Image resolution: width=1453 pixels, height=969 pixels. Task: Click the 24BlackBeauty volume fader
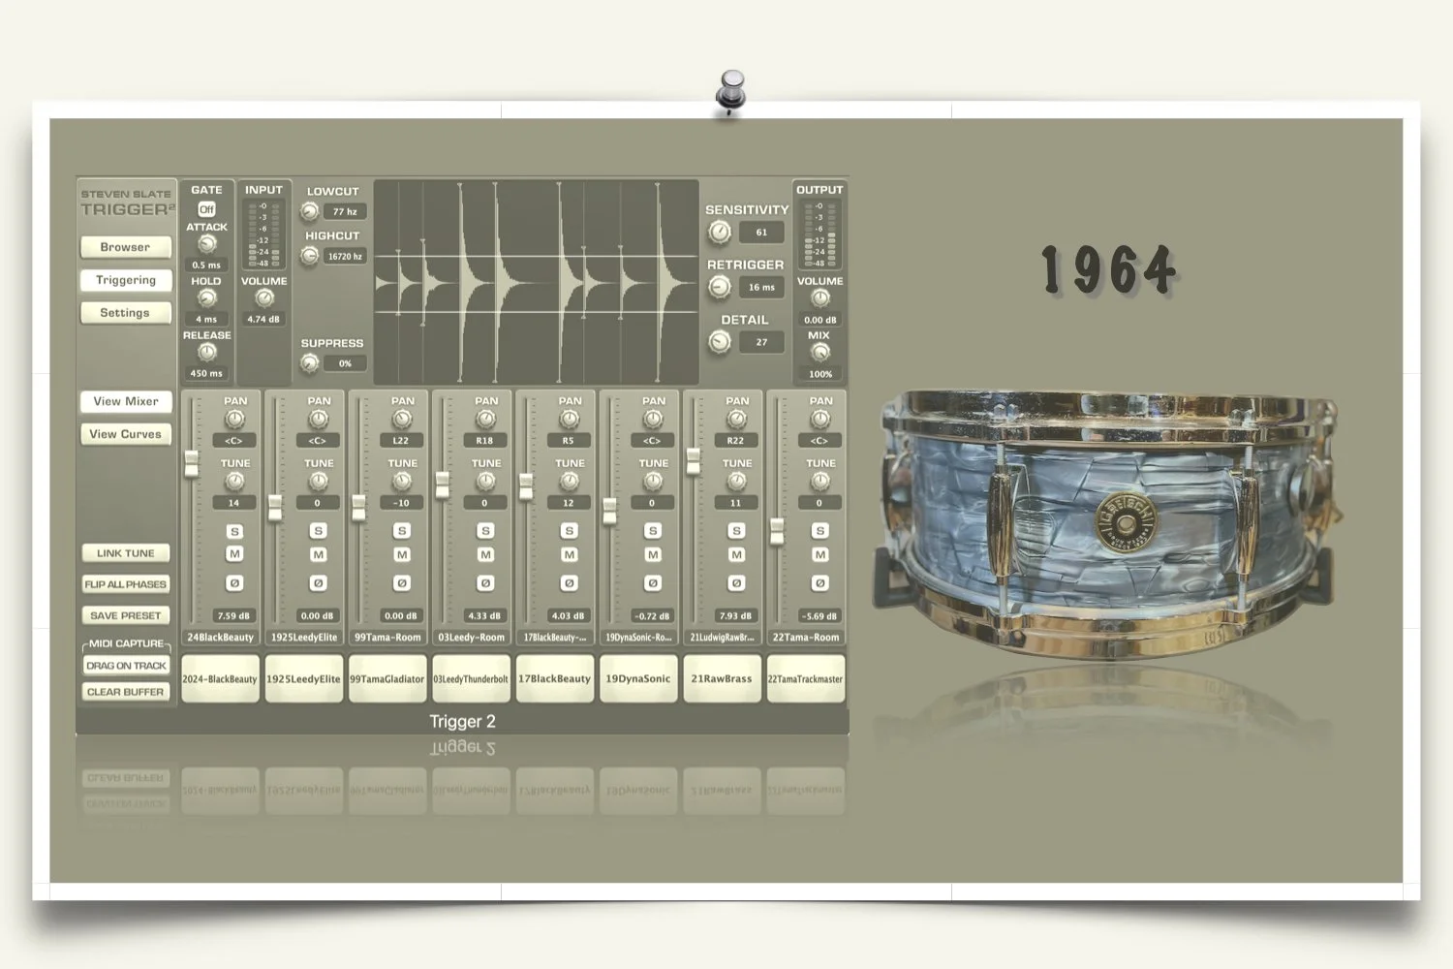[x=192, y=463]
